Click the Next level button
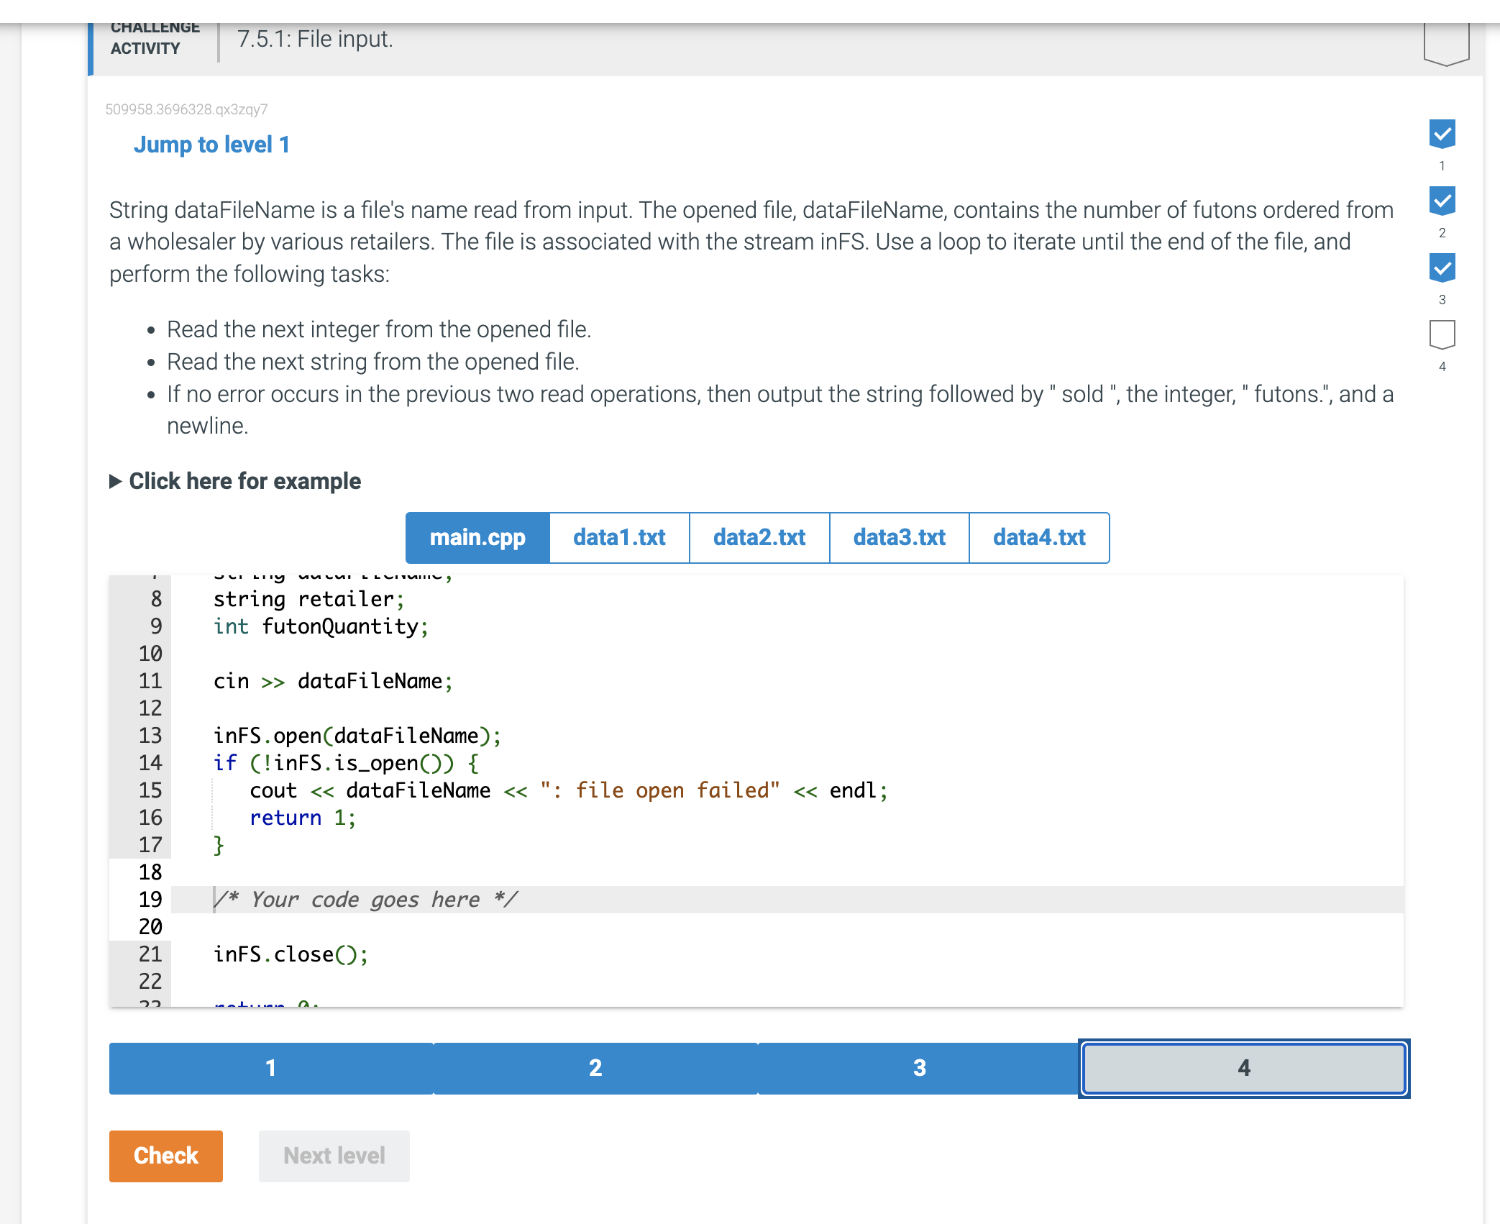This screenshot has height=1224, width=1500. click(x=334, y=1156)
